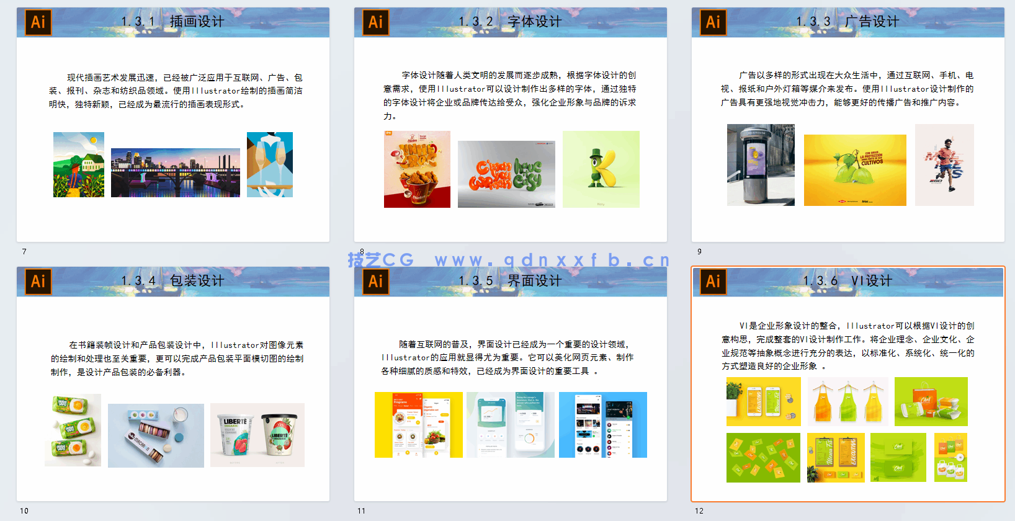1015x521 pixels.
Task: Click the menu boards VI image on slide 12
Action: (836, 458)
